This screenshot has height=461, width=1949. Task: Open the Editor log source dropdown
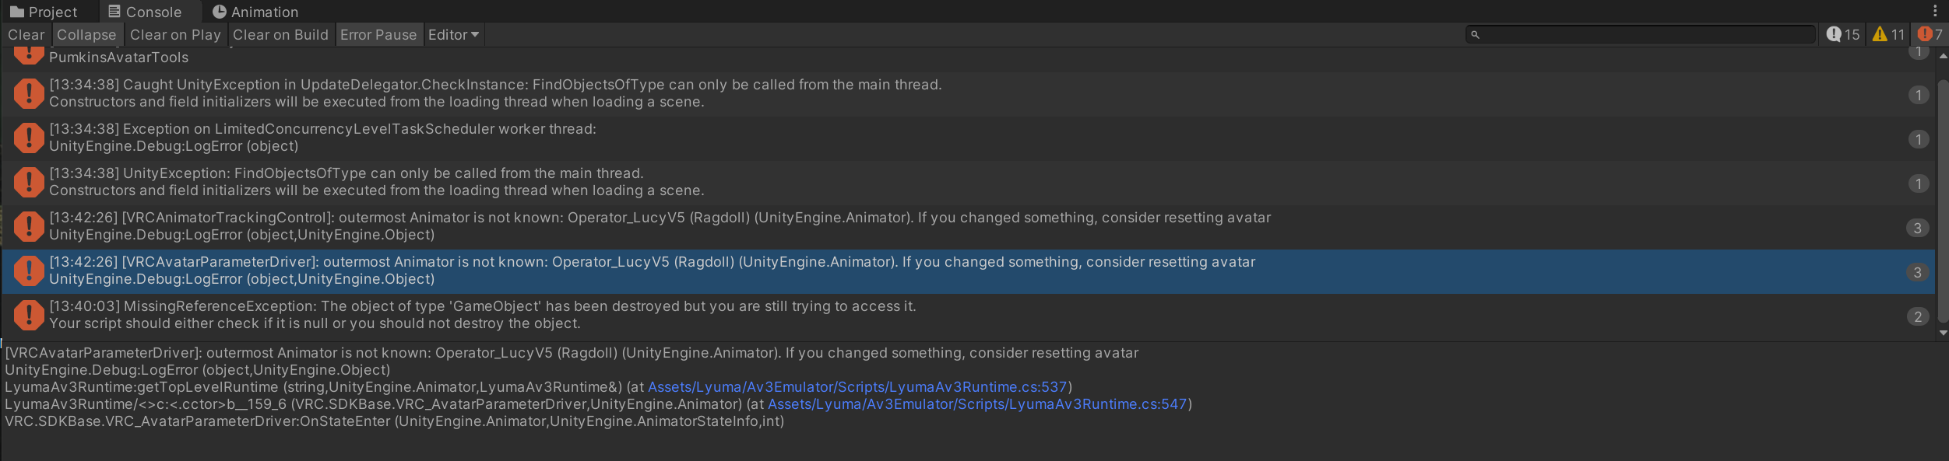click(x=453, y=34)
